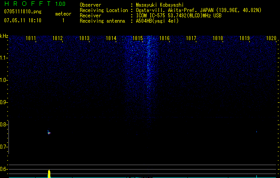Click the 0.9 kHz frequency label
The height and width of the screenshot is (178, 280).
[x=3, y=102]
